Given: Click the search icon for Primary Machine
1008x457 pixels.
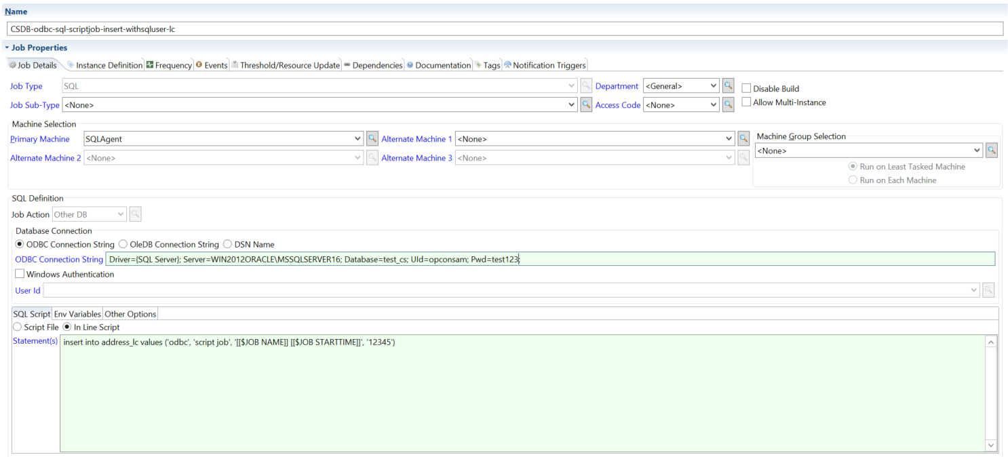Looking at the screenshot, I should pos(372,139).
